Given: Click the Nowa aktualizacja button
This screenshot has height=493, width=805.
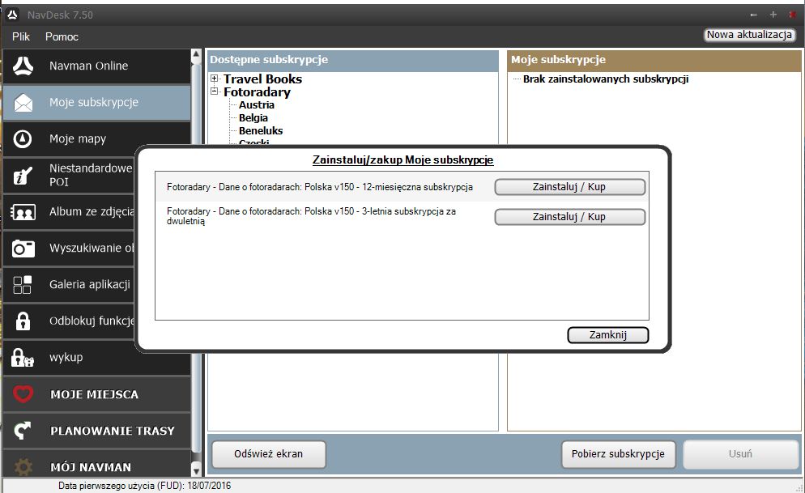Looking at the screenshot, I should (x=749, y=35).
